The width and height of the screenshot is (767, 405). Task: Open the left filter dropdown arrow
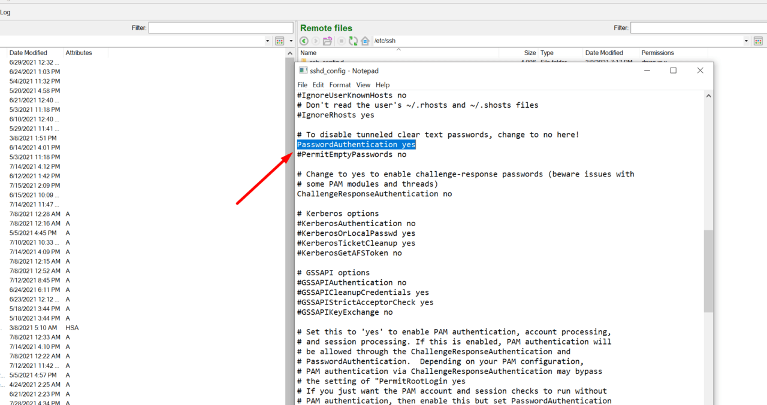pyautogui.click(x=267, y=41)
